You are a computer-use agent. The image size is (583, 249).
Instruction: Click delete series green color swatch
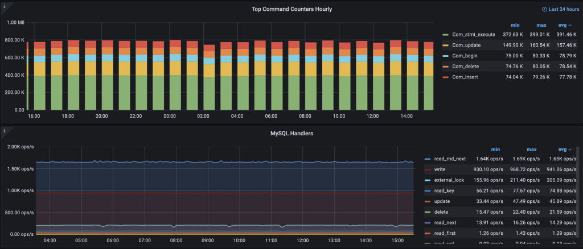point(427,211)
